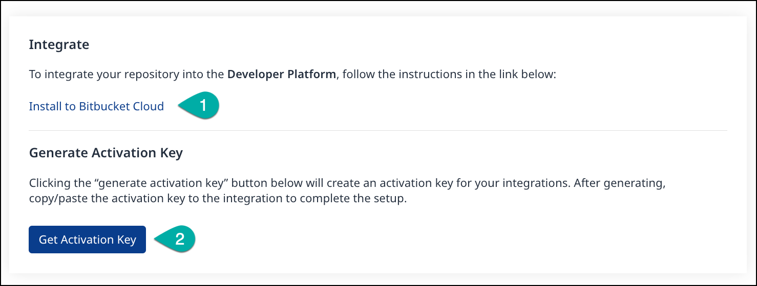This screenshot has width=757, height=286.
Task: Click "follow the instructions in the link below"
Action: [x=448, y=75]
